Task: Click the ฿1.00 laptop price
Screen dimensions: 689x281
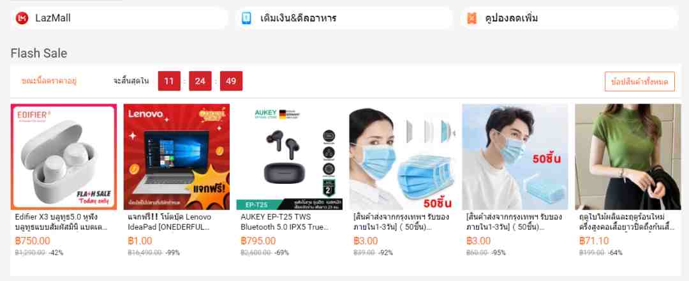Action: (140, 241)
